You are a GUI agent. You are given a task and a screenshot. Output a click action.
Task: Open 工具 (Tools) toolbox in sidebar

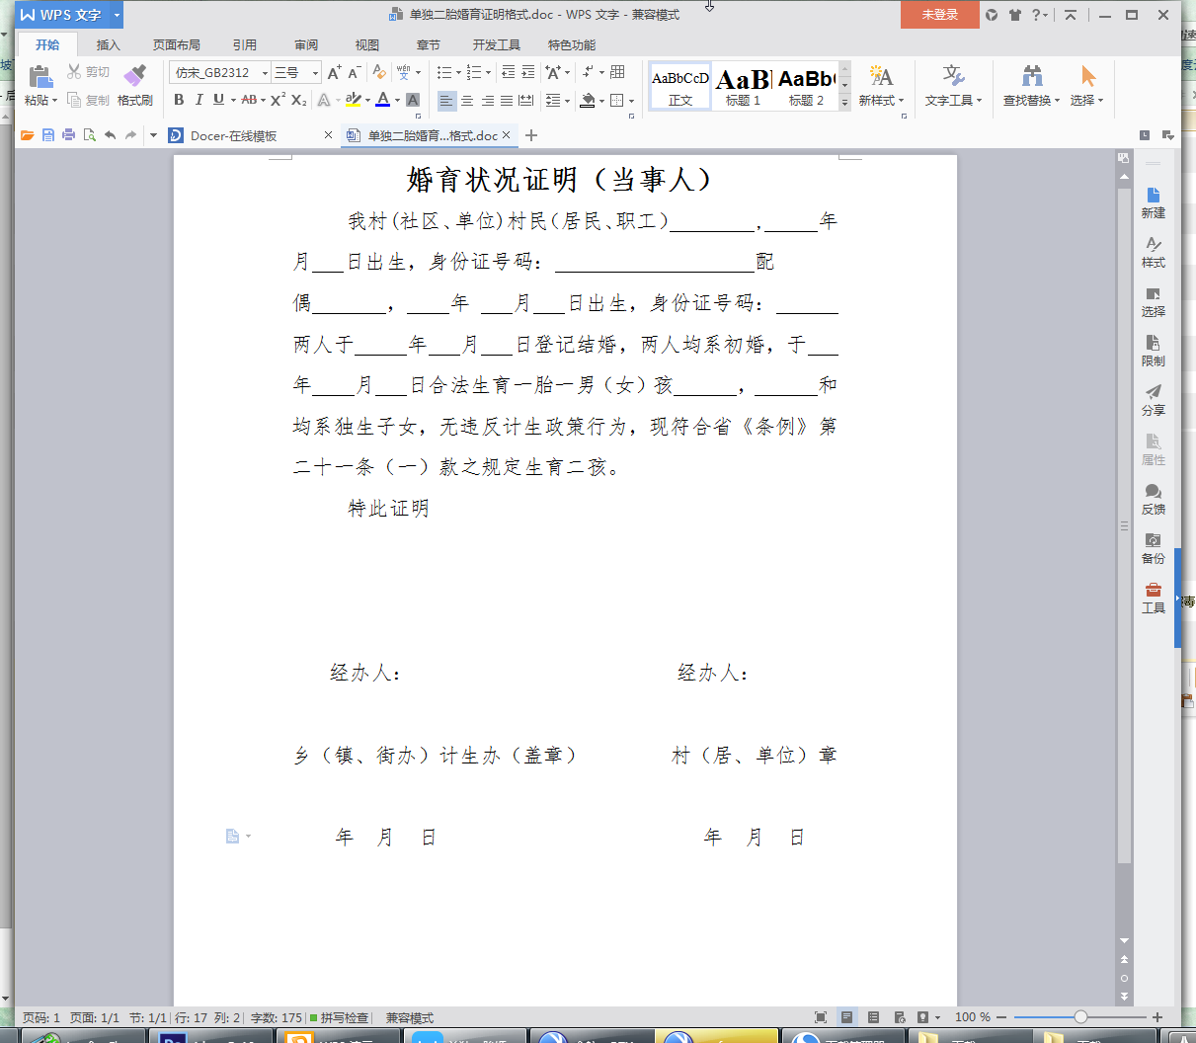pyautogui.click(x=1153, y=598)
